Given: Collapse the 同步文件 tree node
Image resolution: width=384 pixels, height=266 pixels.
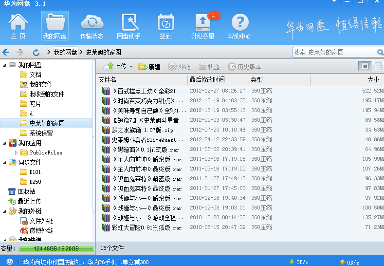Looking at the screenshot, I should click(x=4, y=163).
